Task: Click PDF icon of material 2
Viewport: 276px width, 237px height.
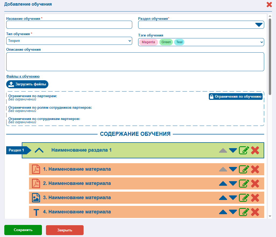Action: point(36,183)
